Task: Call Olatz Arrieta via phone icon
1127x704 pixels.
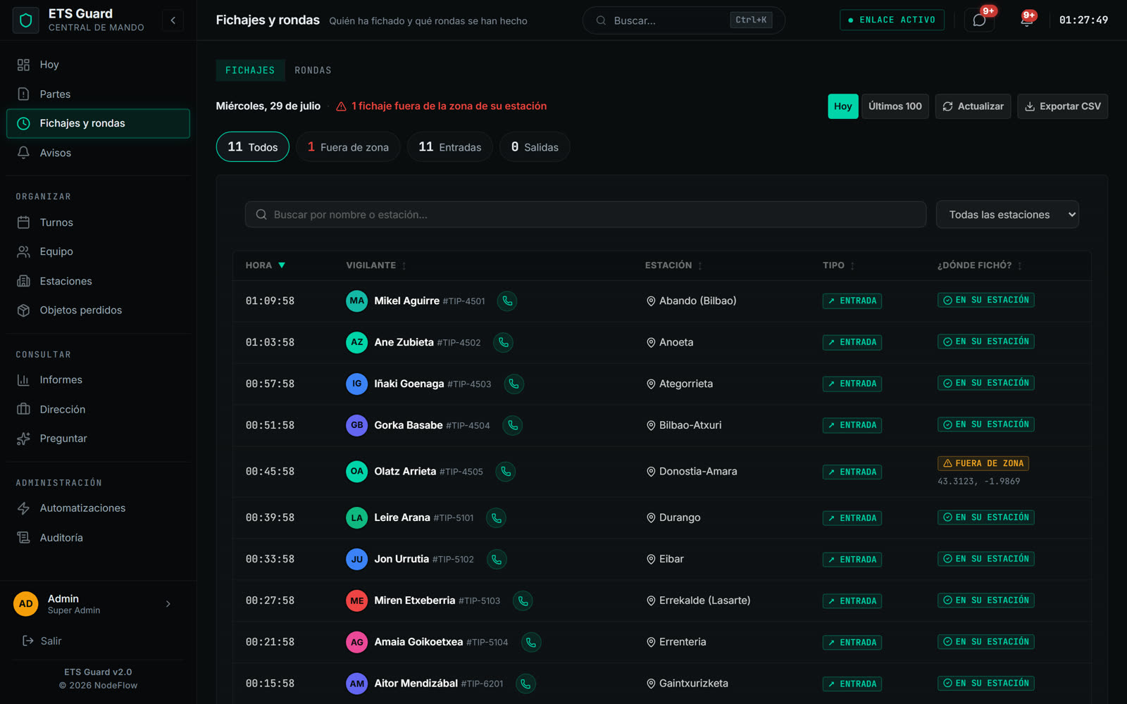Action: coord(505,472)
